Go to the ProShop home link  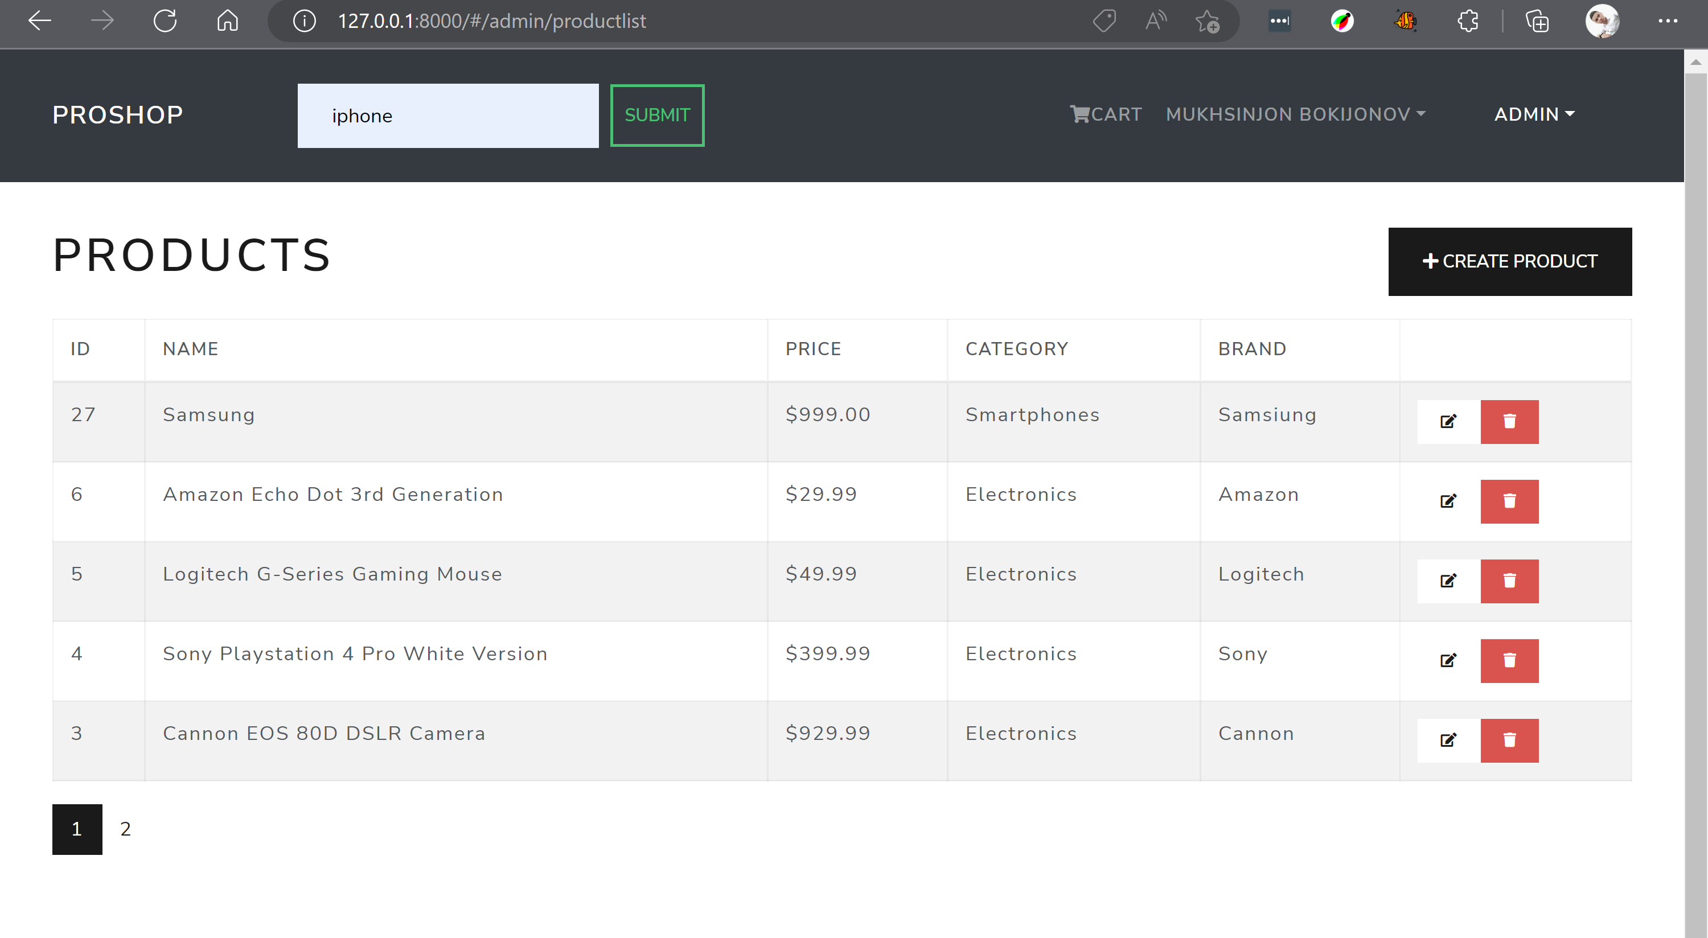117,116
